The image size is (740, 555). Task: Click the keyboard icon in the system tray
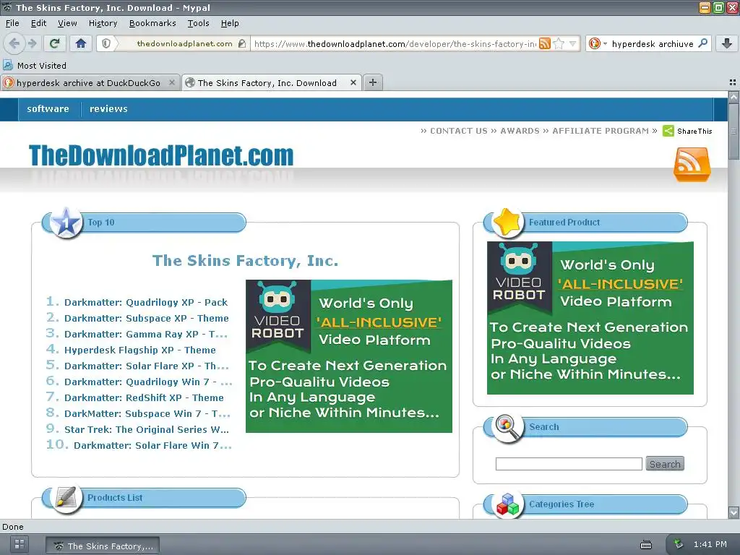click(645, 545)
